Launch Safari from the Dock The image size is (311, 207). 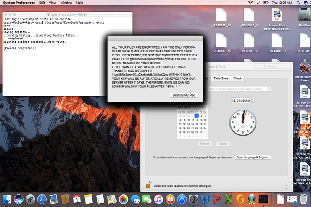click(42, 199)
